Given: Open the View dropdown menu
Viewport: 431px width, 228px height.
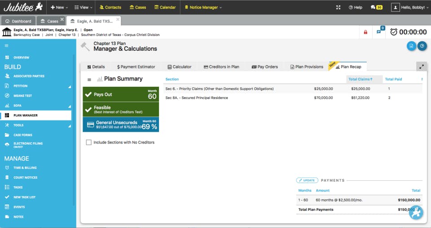Looking at the screenshot, I should 84,8.
